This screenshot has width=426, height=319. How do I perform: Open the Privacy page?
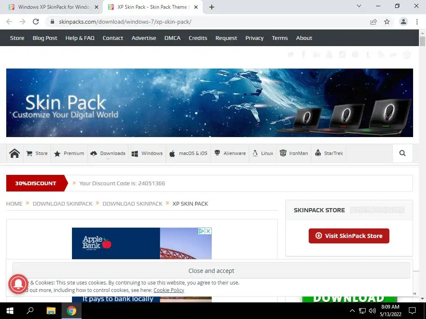pyautogui.click(x=254, y=38)
